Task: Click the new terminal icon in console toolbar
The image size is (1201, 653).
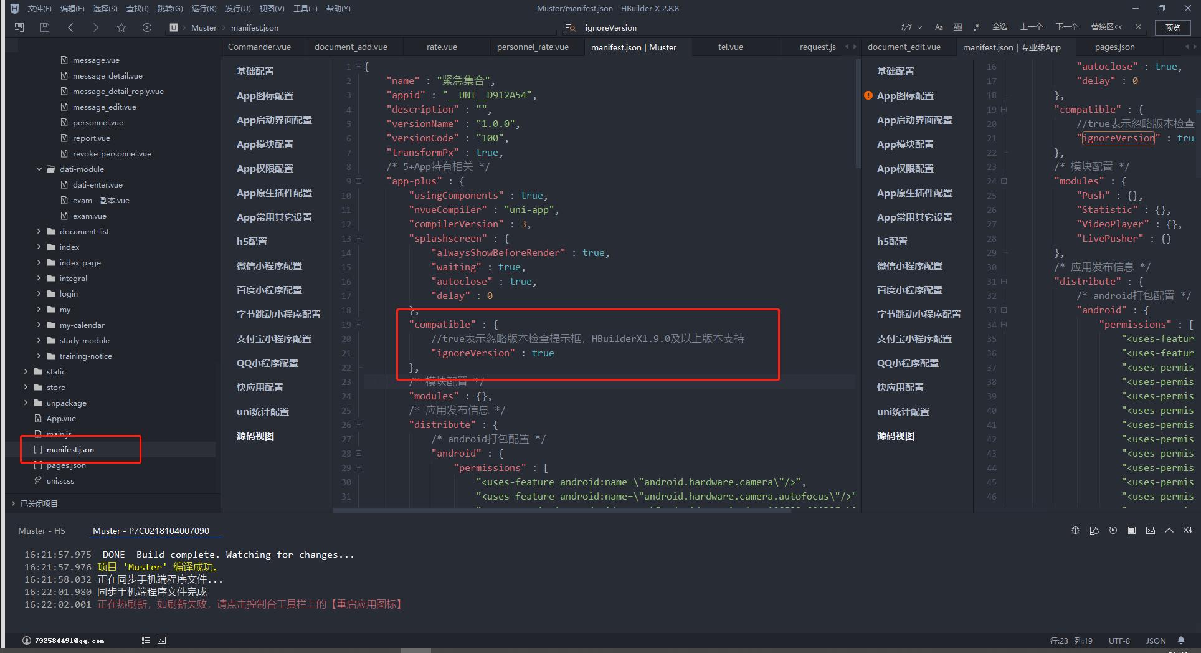Action: (x=1151, y=530)
